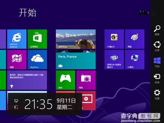Click the 21:35 time display
This screenshot has height=123, width=164.
point(38,104)
